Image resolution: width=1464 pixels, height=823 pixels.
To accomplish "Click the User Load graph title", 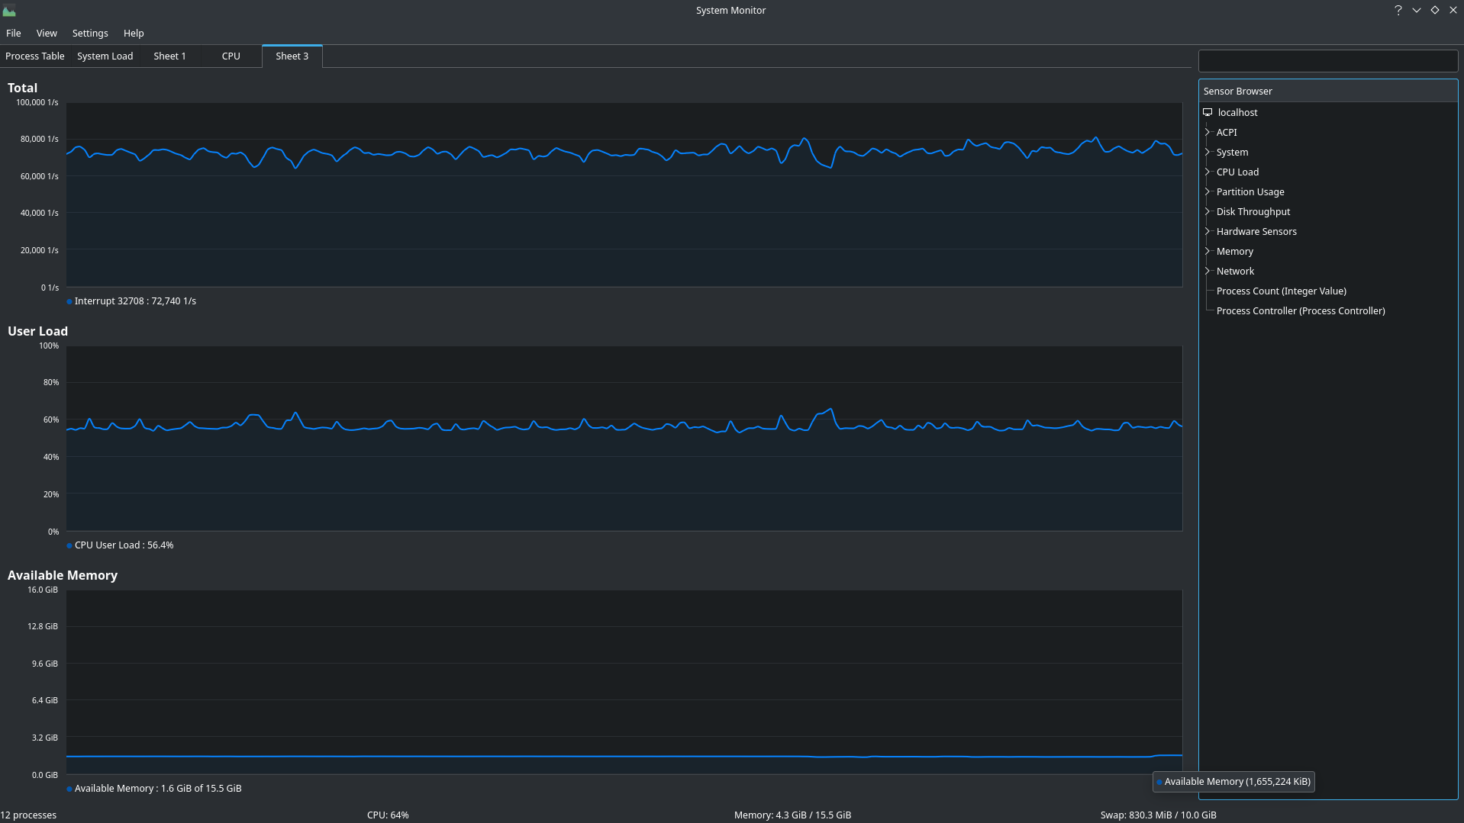I will pyautogui.click(x=37, y=331).
